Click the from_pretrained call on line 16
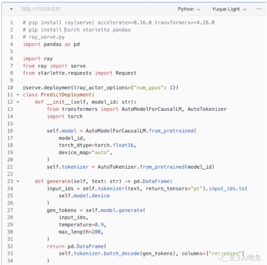This screenshot has height=265, width=267. 171,131
